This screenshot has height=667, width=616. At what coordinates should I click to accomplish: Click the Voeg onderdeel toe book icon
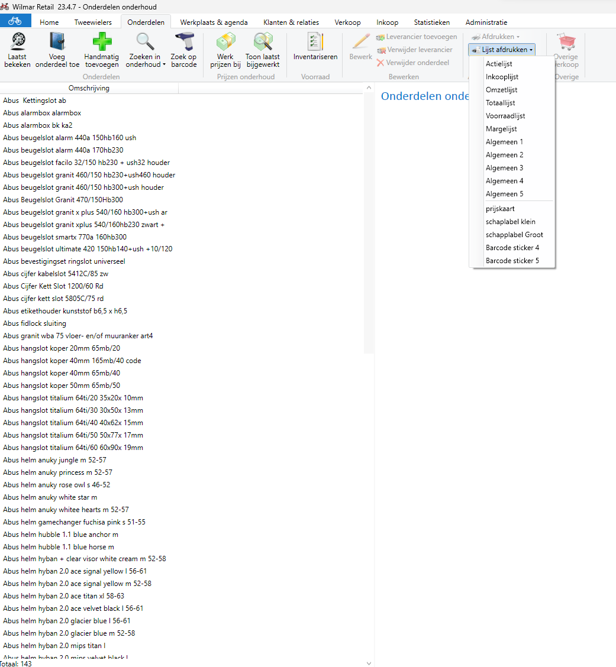[x=57, y=43]
